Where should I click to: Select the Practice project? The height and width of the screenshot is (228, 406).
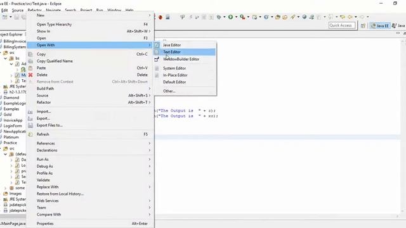pyautogui.click(x=10, y=143)
